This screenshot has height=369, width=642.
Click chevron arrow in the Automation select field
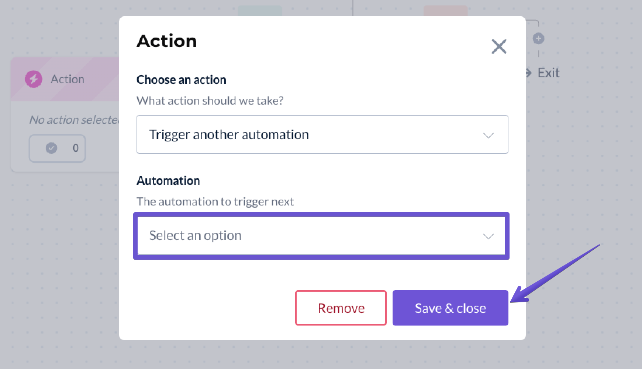coord(488,236)
